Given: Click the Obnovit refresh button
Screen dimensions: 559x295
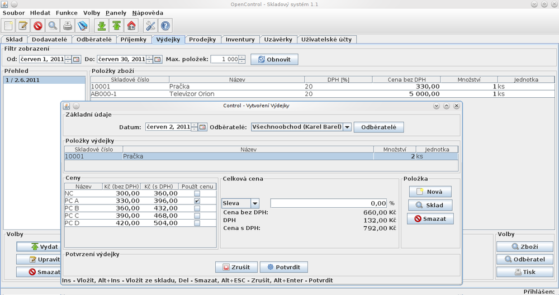Looking at the screenshot, I should coord(274,59).
